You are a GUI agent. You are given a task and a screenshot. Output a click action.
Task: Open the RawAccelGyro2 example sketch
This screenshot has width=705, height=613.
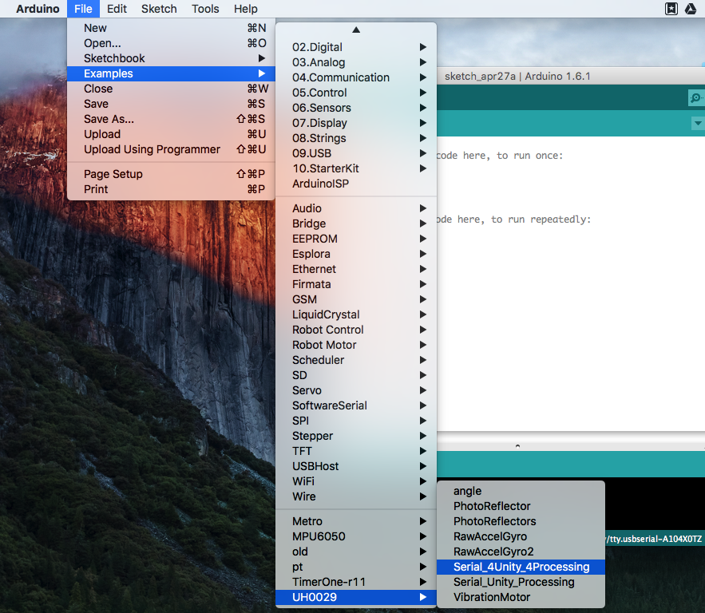pos(521,552)
